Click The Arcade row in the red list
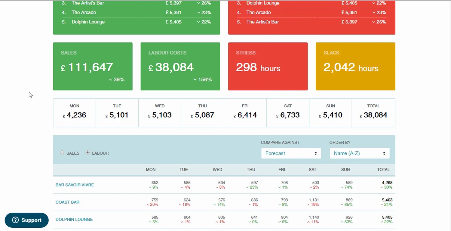This screenshot has width=451, height=231. [311, 13]
